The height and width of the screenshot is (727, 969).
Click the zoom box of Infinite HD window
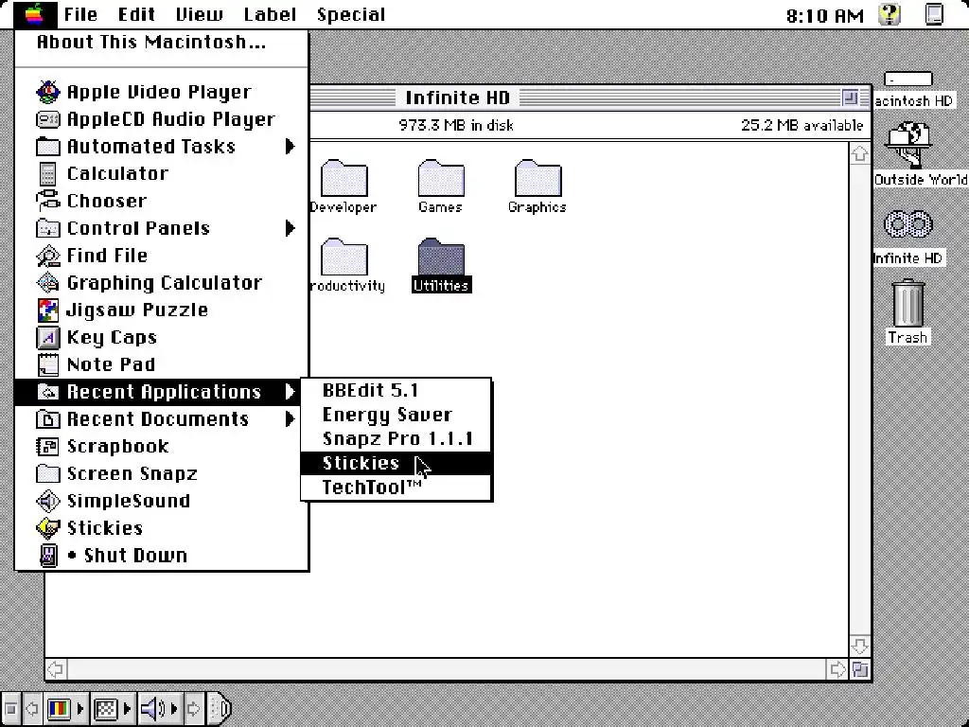[850, 98]
